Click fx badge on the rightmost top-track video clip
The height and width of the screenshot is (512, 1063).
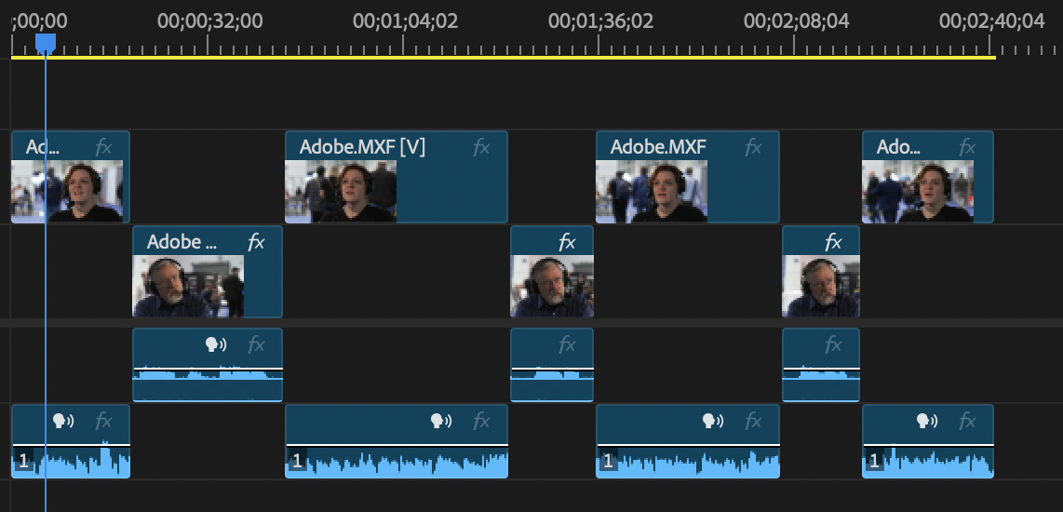click(x=967, y=147)
